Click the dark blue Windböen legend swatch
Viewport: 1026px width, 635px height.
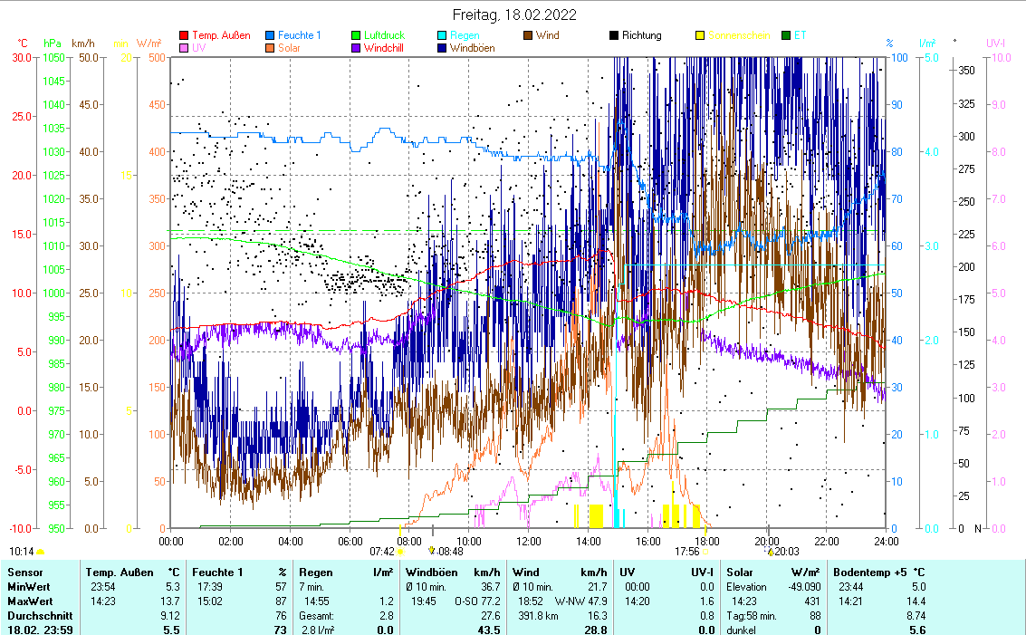coord(442,49)
